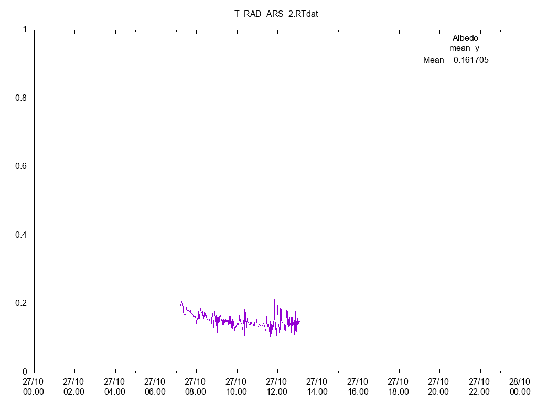Image resolution: width=537 pixels, height=403 pixels.
Task: Click the x-axis label 27/10 10:00
Action: 236,387
